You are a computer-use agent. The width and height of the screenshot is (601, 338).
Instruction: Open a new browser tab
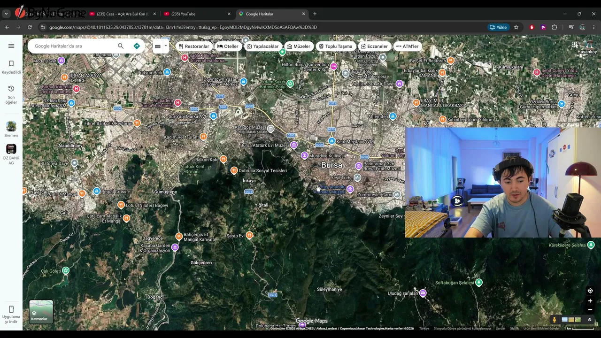[x=315, y=14]
